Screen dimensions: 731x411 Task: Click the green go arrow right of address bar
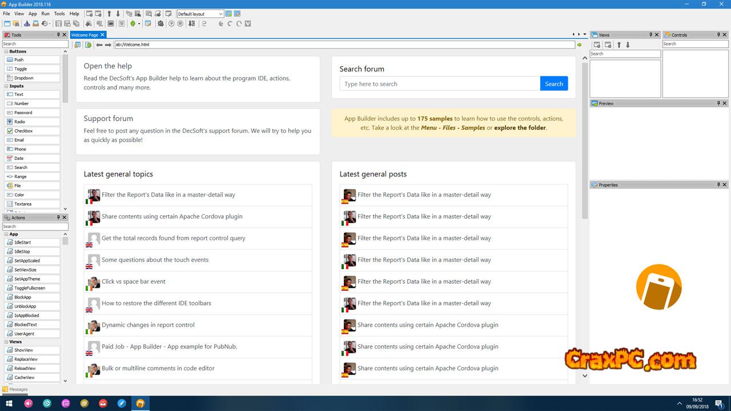pyautogui.click(x=579, y=45)
